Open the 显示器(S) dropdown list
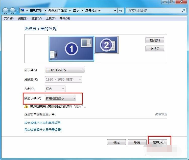189x160 pixels. (x=65, y=70)
